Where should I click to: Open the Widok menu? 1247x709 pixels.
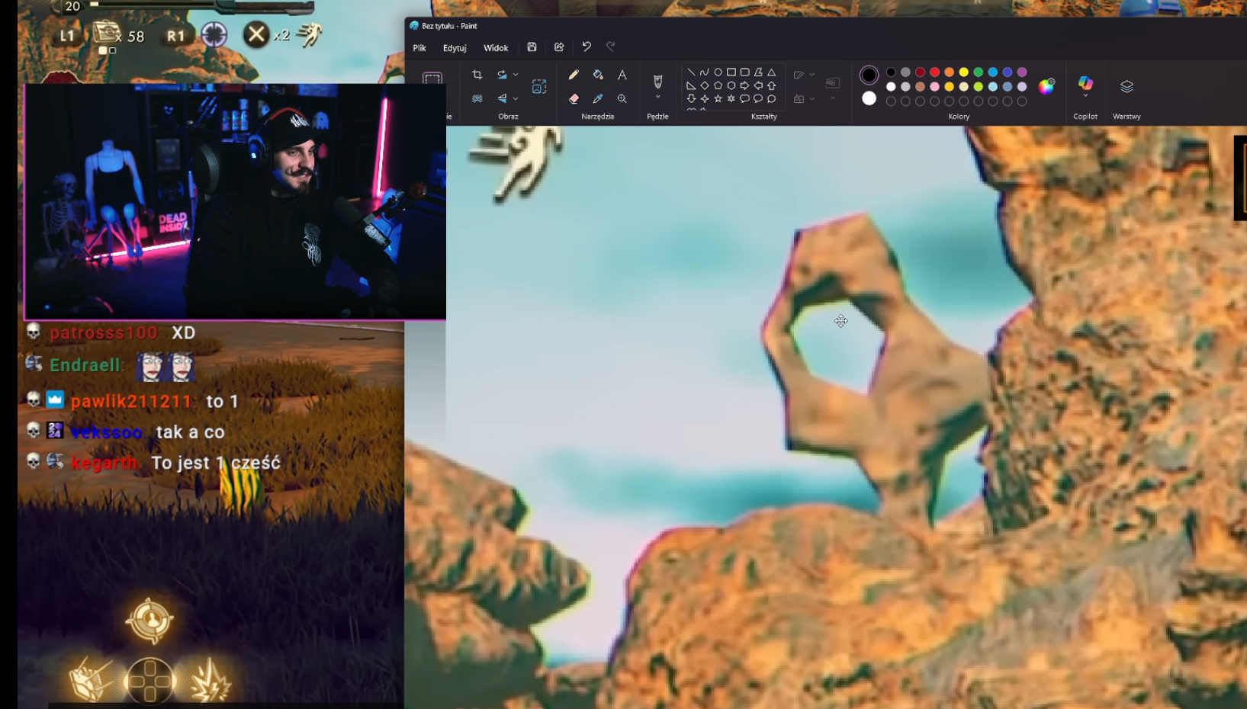coord(496,48)
